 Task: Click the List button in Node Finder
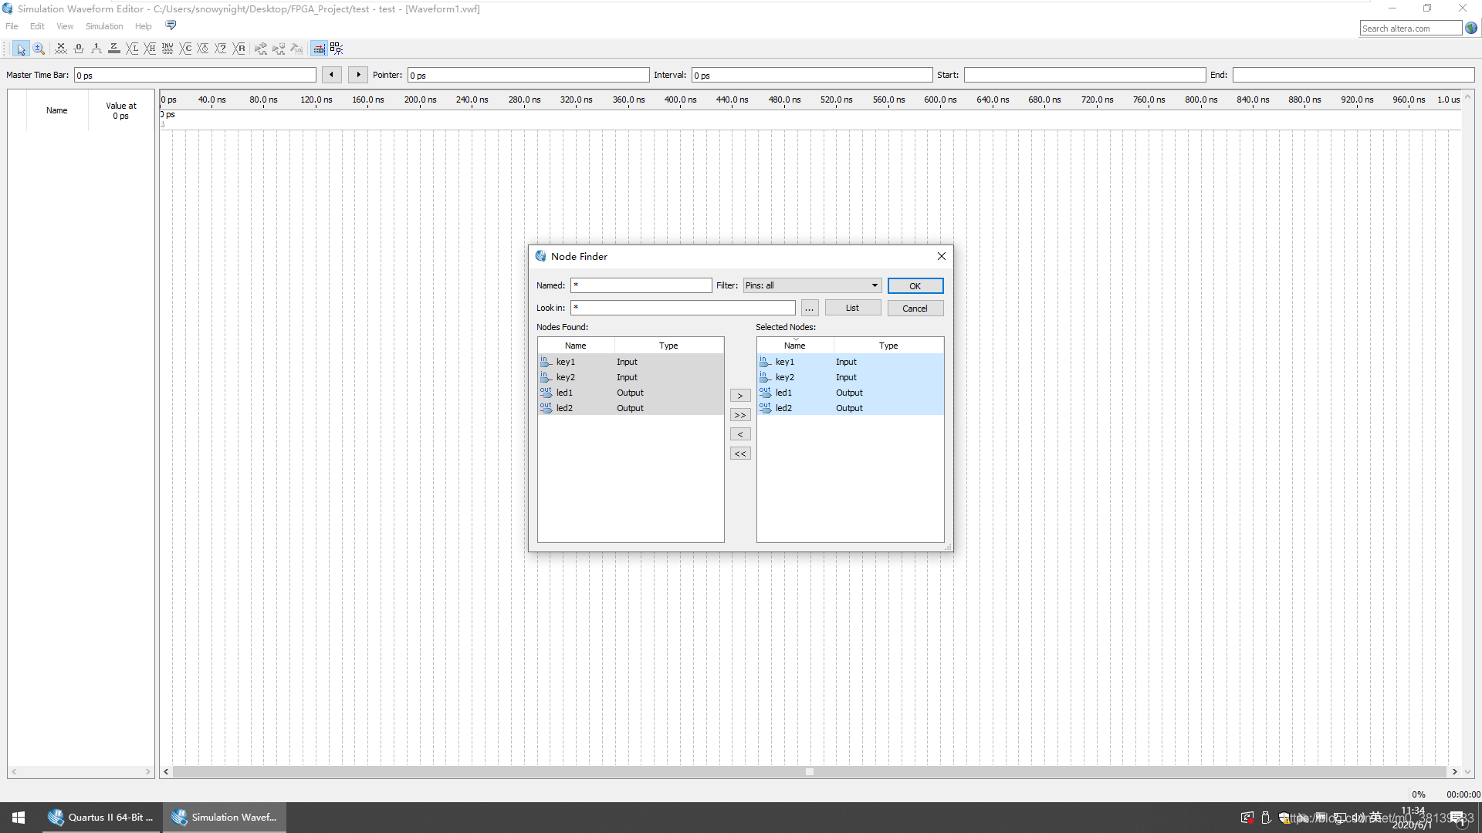pyautogui.click(x=852, y=308)
